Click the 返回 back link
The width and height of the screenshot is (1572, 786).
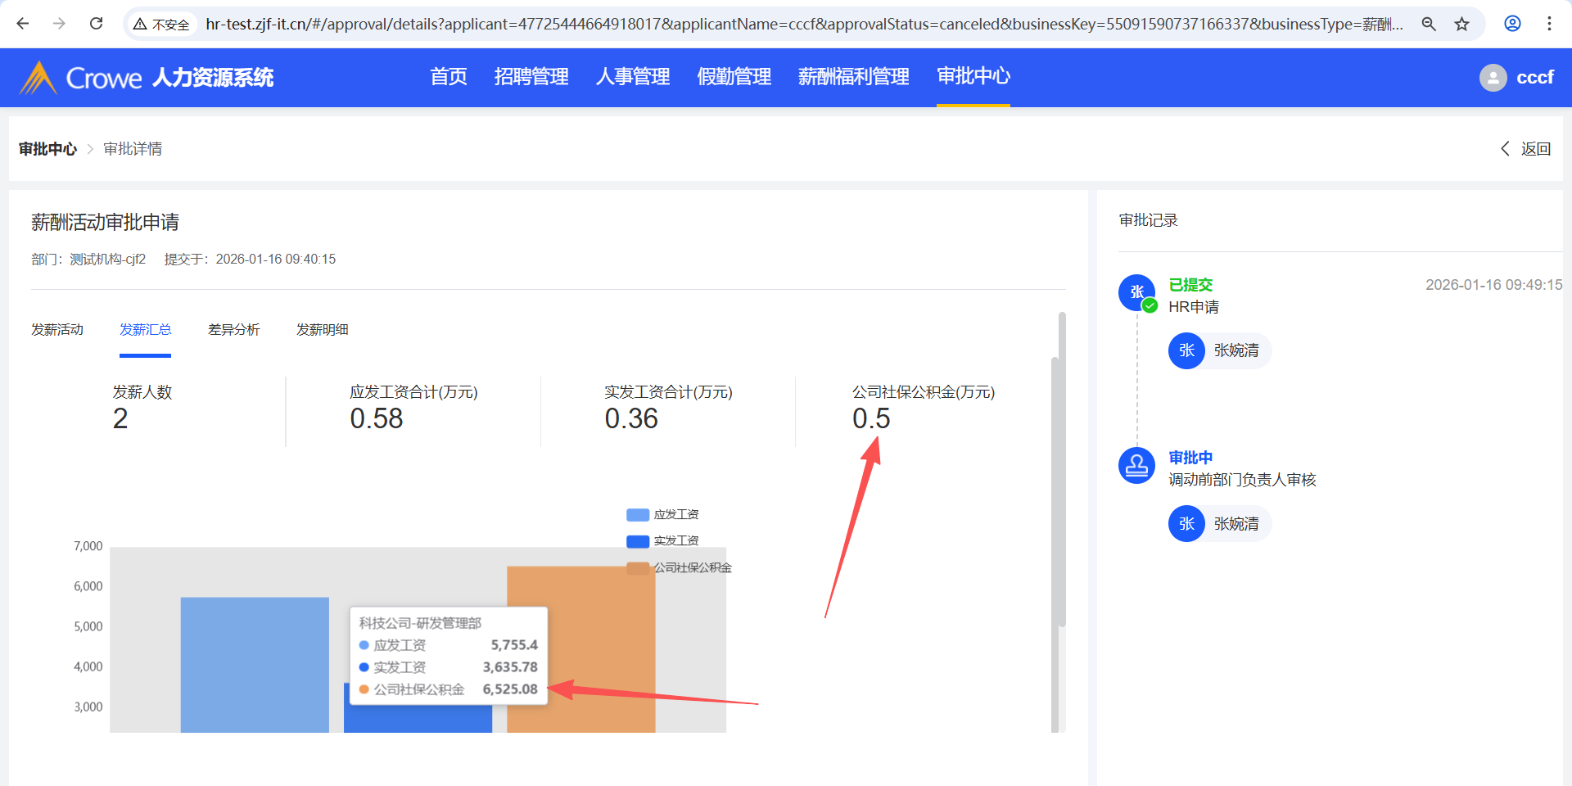coord(1526,149)
